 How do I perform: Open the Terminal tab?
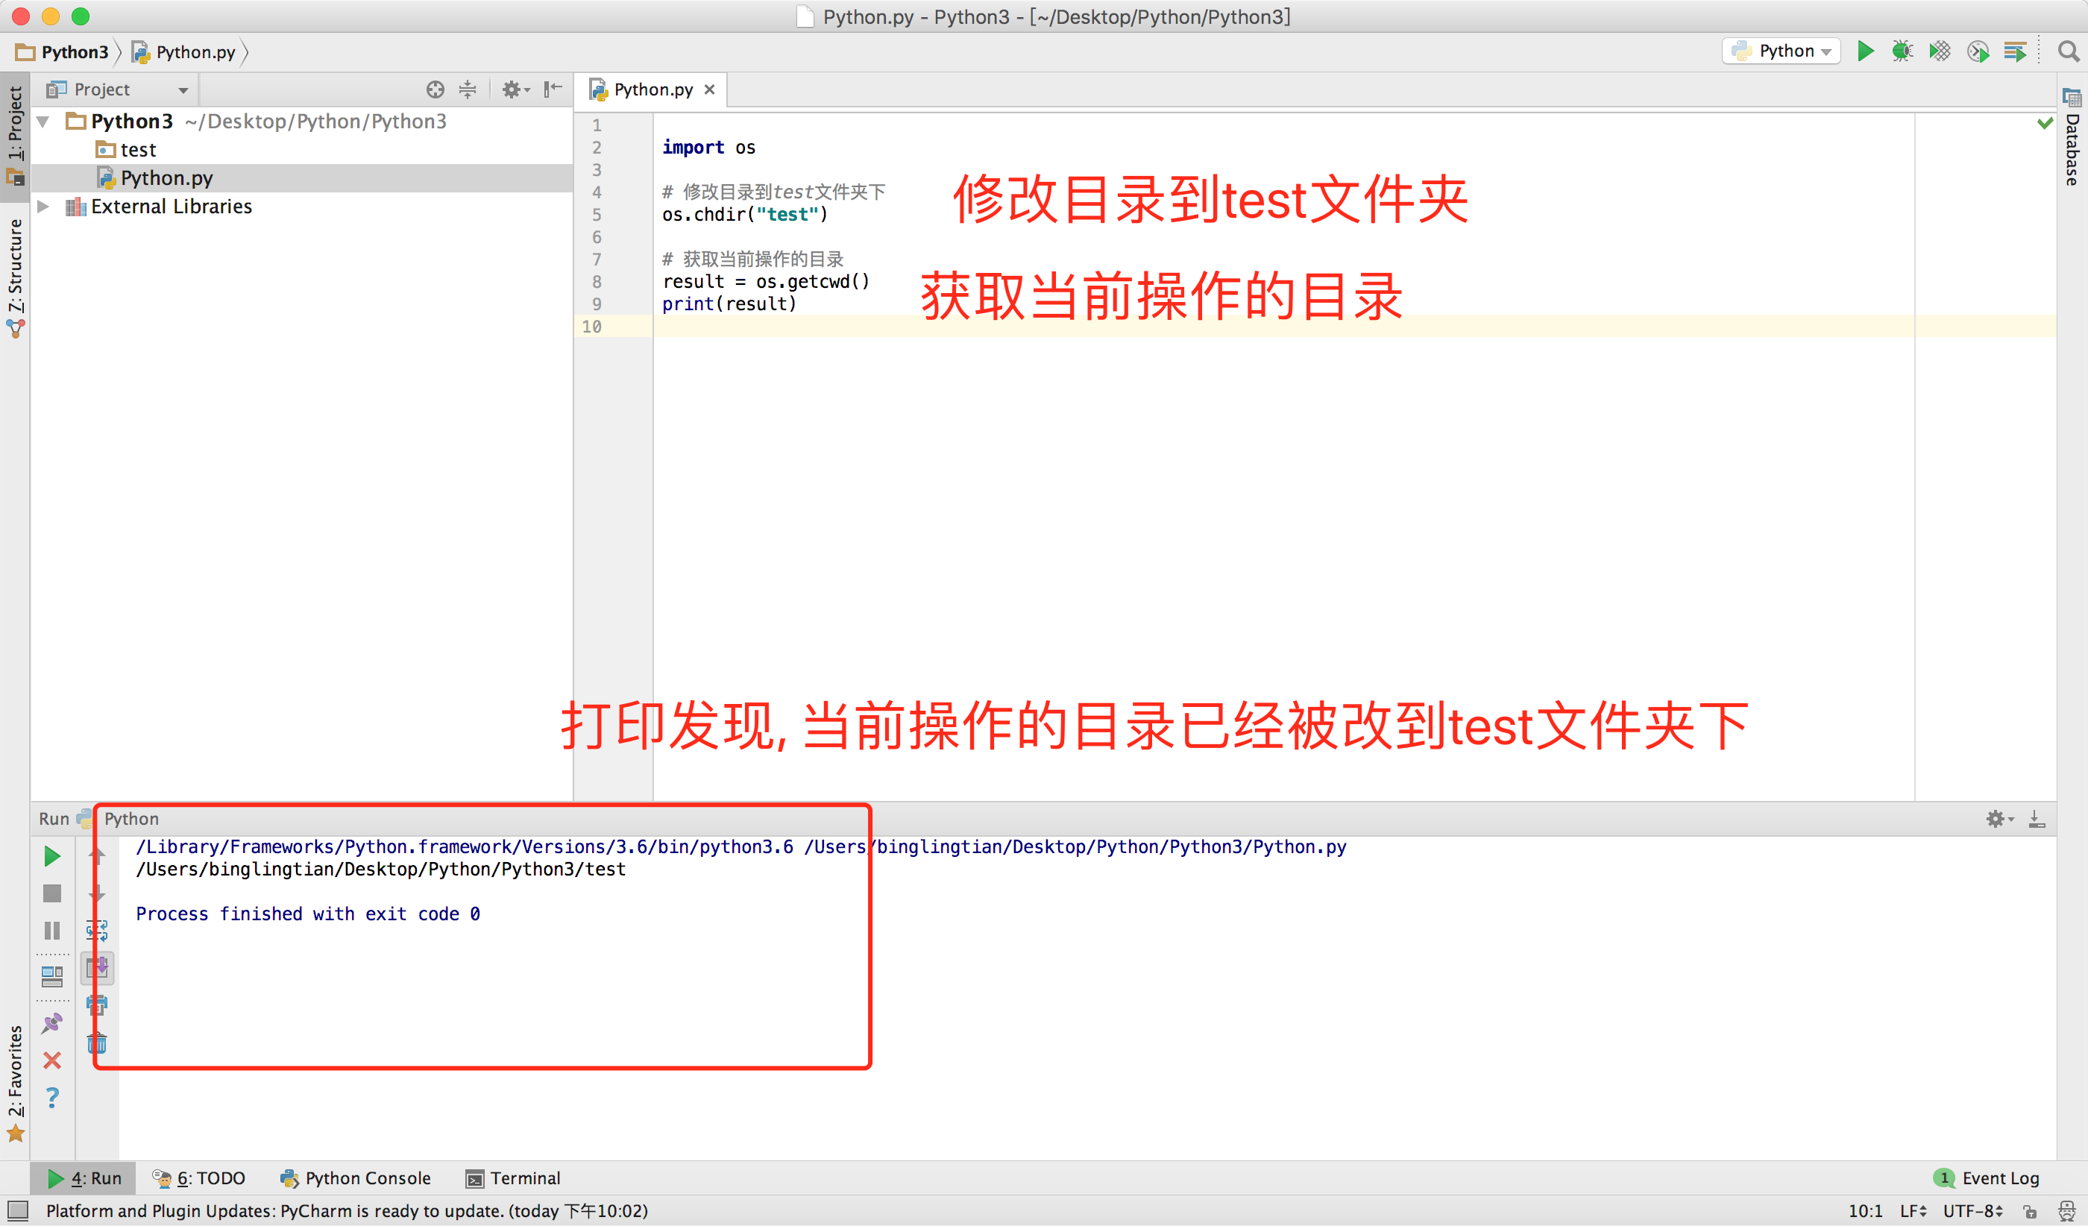(x=514, y=1178)
